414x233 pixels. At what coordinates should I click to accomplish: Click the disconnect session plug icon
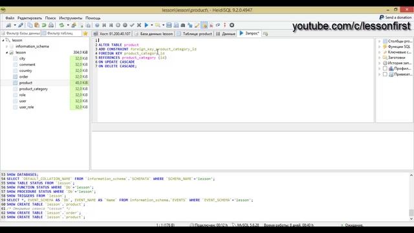21,25
